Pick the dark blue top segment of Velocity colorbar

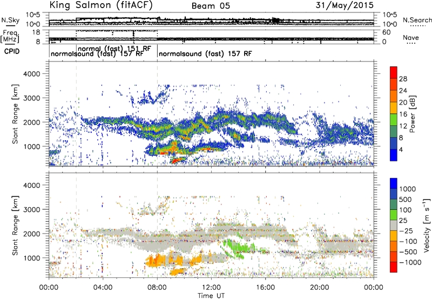(x=394, y=184)
